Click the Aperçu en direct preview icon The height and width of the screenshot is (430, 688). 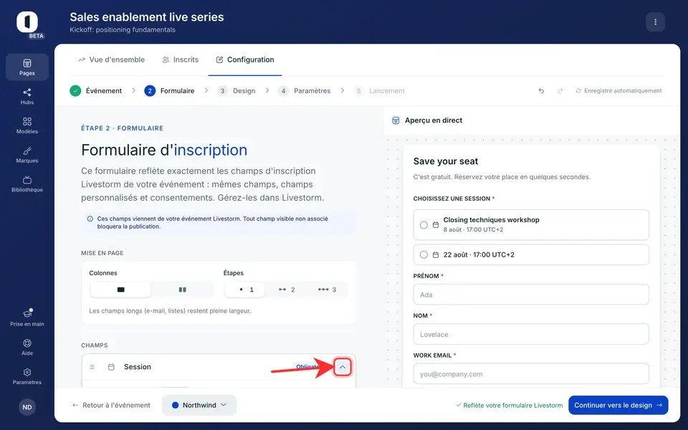point(396,120)
